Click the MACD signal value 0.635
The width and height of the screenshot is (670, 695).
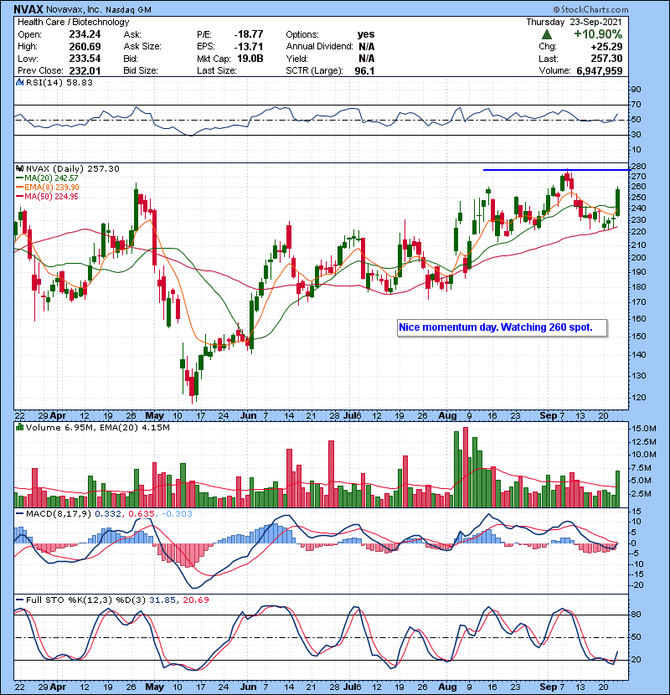click(x=142, y=514)
